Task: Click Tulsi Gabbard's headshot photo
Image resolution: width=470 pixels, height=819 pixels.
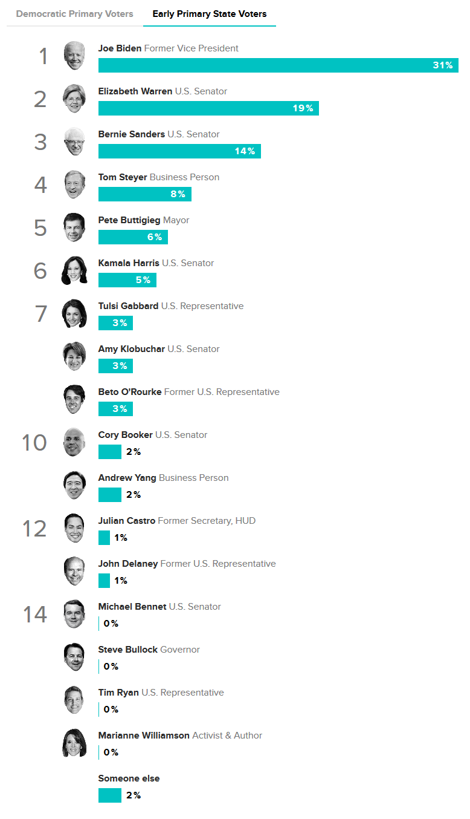Action: [x=74, y=313]
